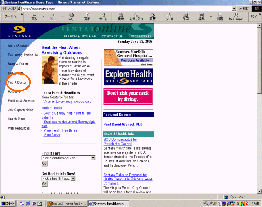Open Paul David Wenzel, M.D. link
Screen dimensions: 262x207
point(124,124)
